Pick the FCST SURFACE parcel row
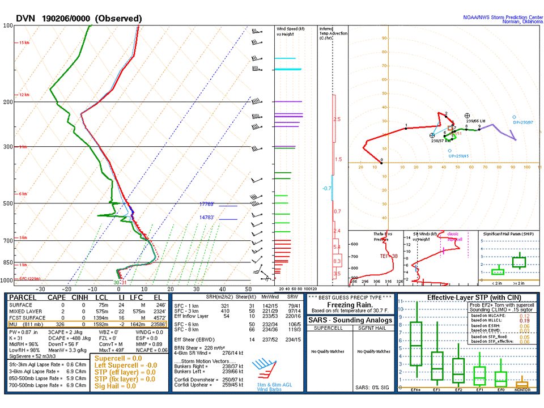The height and width of the screenshot is (408, 544). 87,317
